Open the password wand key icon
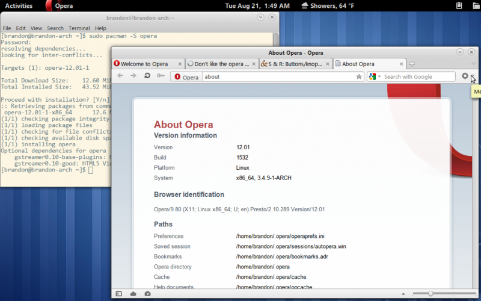481x301 pixels. [161, 76]
